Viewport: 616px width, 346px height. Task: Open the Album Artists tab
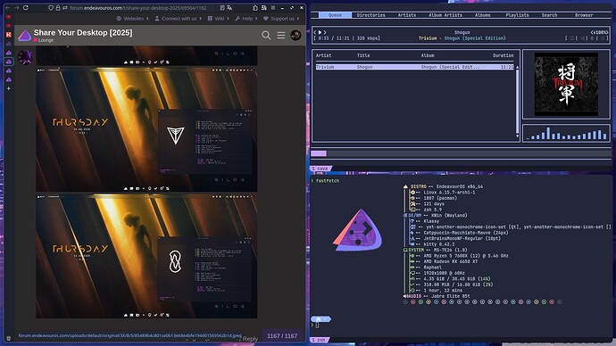pyautogui.click(x=445, y=15)
